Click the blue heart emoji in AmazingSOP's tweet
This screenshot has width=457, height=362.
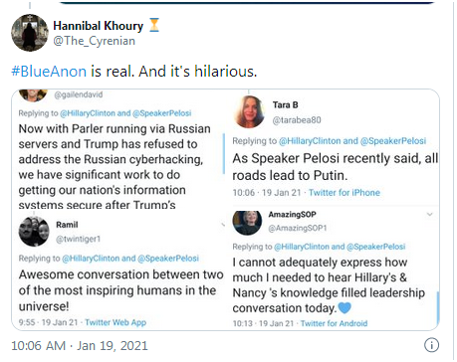[x=344, y=307]
